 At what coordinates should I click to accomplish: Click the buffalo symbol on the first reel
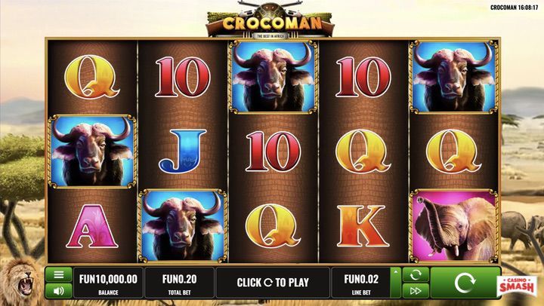pos(92,151)
